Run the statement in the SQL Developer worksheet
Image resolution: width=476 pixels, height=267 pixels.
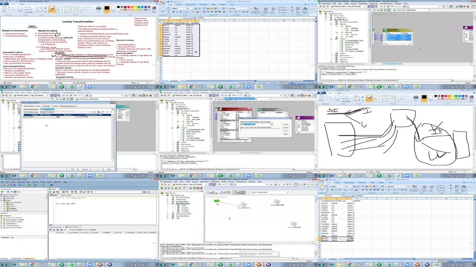50,192
